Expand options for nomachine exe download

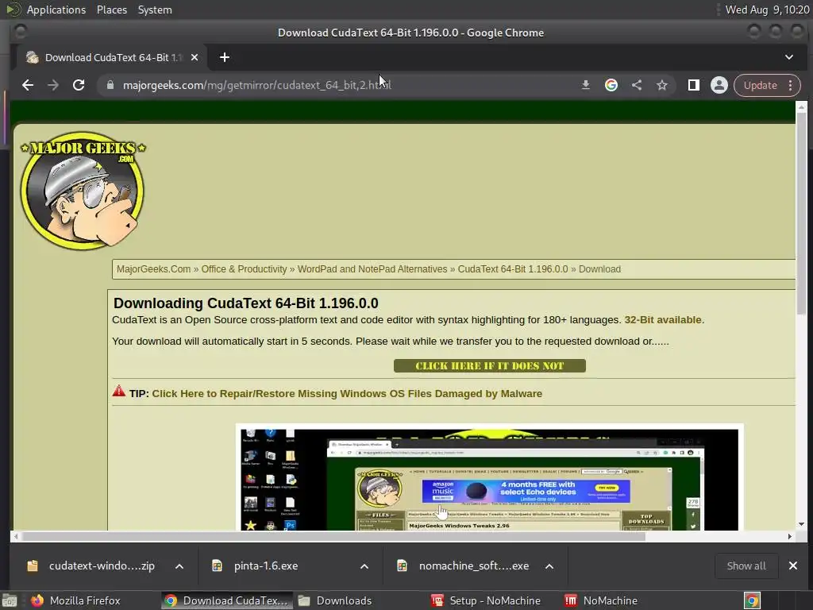coord(549,566)
